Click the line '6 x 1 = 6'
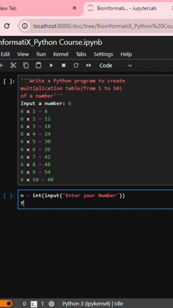 point(34,111)
